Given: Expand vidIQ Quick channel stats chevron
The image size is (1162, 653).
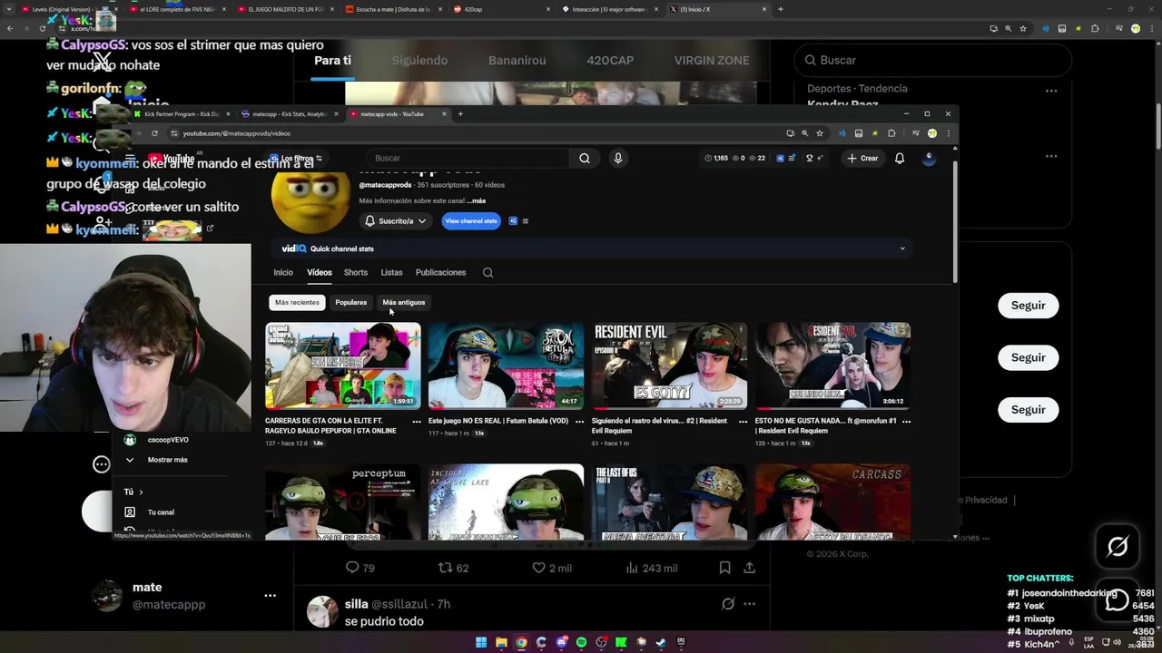Looking at the screenshot, I should click(902, 249).
